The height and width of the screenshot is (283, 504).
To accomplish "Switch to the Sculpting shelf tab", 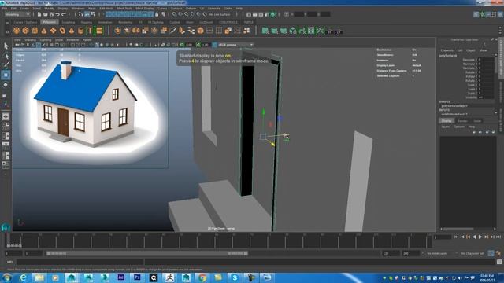I will 69,23.
